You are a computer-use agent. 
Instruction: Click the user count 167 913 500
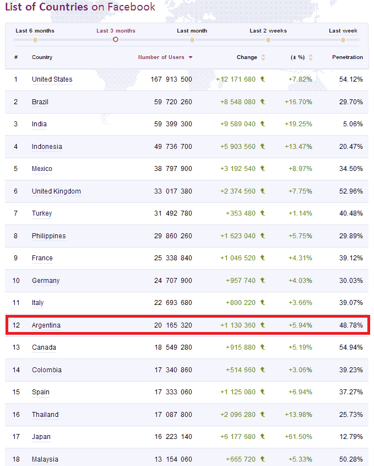pyautogui.click(x=171, y=79)
